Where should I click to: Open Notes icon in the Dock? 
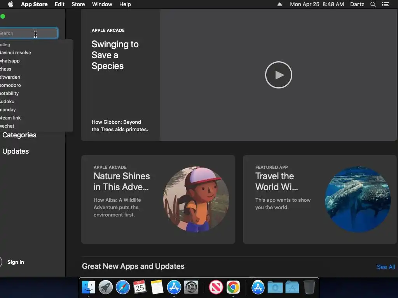click(157, 287)
